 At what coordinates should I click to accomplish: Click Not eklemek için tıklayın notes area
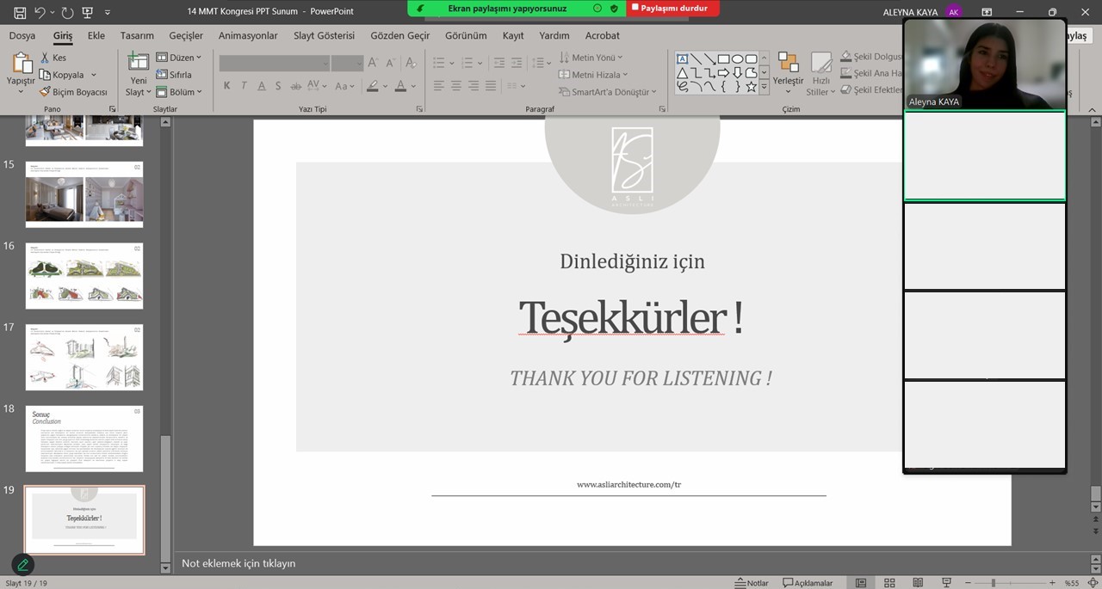tap(238, 563)
